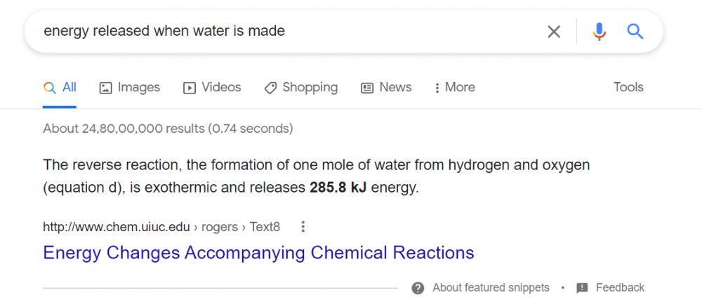Open the Tools search options
Image resolution: width=702 pixels, height=307 pixels.
click(x=628, y=88)
